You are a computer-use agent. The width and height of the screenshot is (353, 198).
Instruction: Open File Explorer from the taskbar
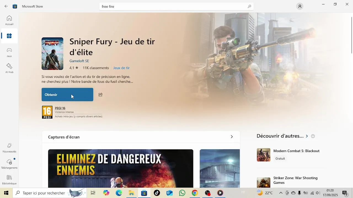pyautogui.click(x=131, y=193)
